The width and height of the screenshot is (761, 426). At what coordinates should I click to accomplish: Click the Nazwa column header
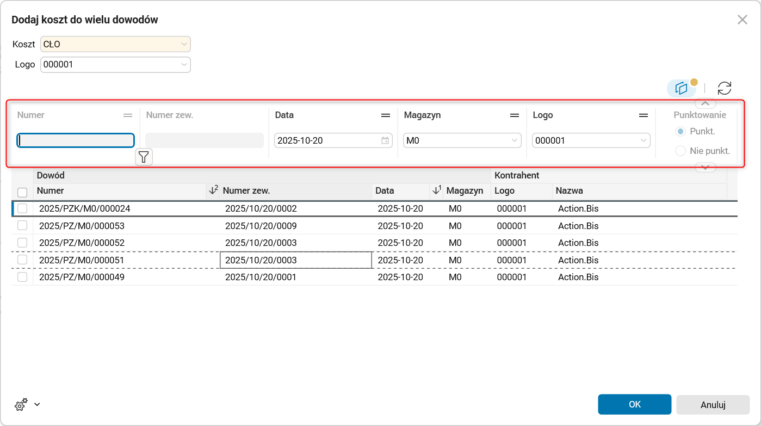570,191
